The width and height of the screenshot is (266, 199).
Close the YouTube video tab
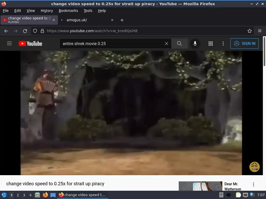[54, 20]
